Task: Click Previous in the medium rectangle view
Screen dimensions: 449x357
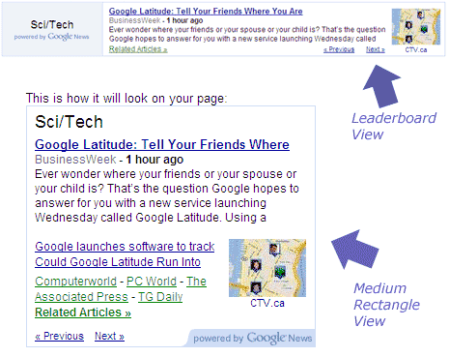Action: [x=59, y=336]
